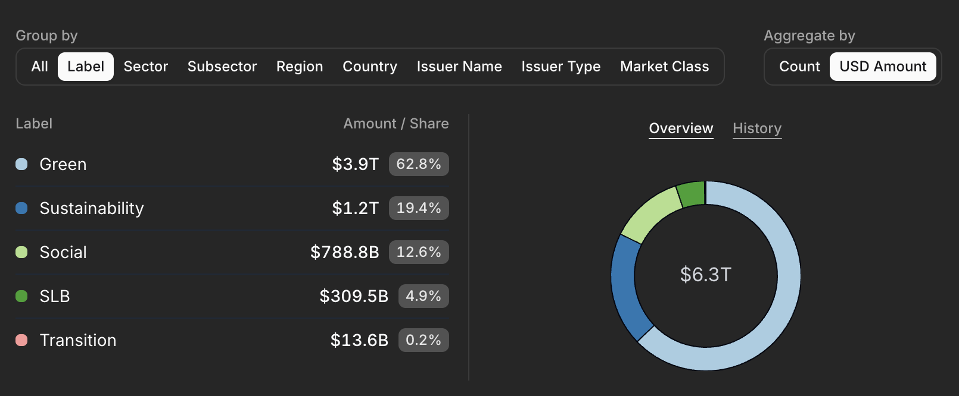Click the $13.6B amount value
Screen dimensions: 959x396
tap(359, 340)
